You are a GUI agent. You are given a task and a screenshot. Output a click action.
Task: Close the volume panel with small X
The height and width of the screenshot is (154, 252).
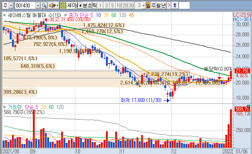pos(249,106)
